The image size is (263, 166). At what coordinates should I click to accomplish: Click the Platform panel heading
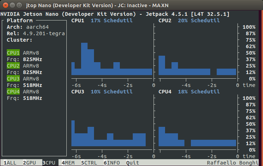(20, 20)
